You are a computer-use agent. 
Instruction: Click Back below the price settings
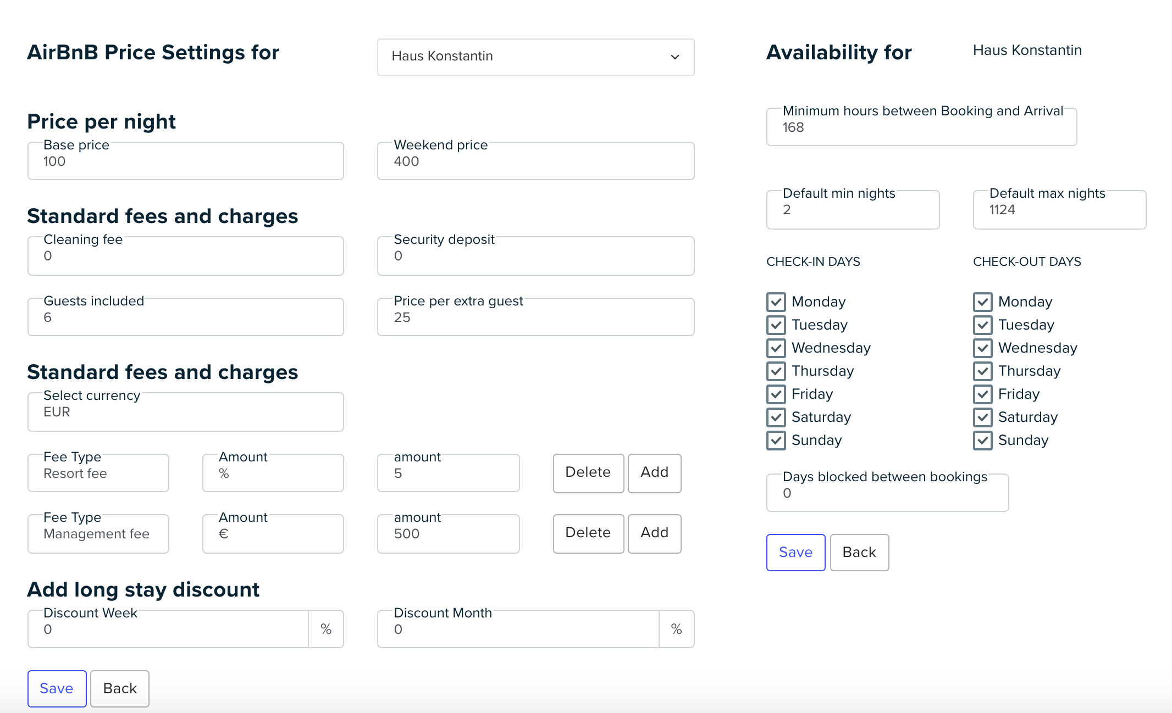[120, 689]
